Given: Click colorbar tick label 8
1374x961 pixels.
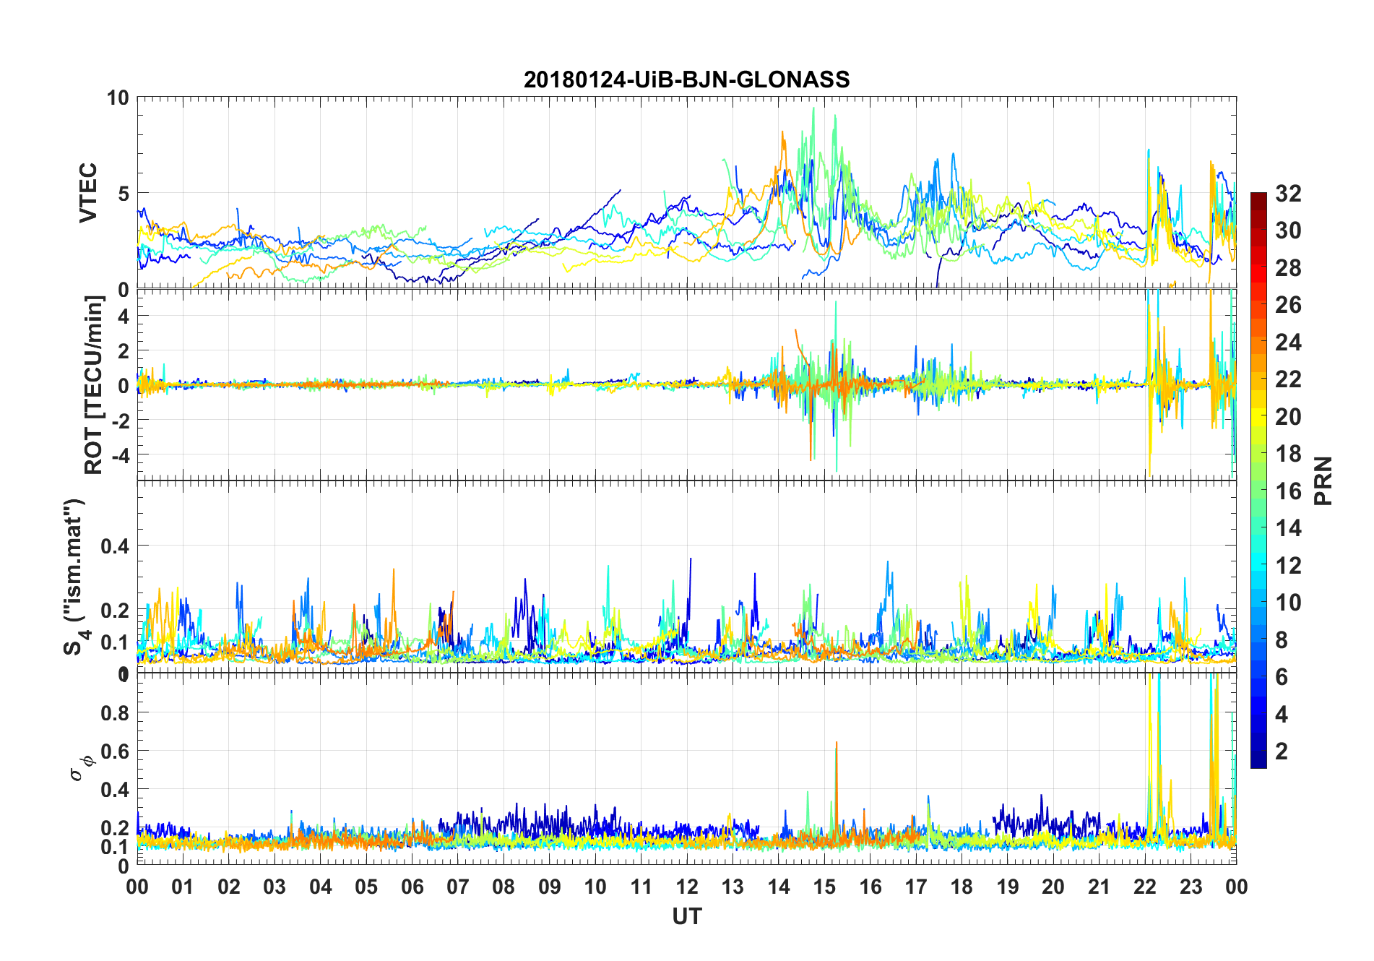Looking at the screenshot, I should 1282,640.
